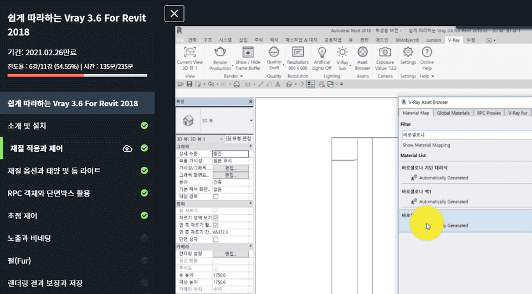Toggle the 자르기 영역 보기 checkbox
The image size is (532, 294).
coord(216,218)
